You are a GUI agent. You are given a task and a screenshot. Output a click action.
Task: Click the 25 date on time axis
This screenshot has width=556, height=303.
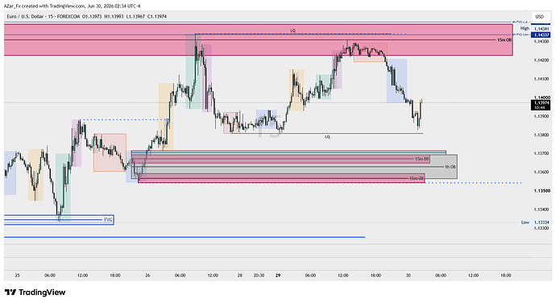(18, 276)
